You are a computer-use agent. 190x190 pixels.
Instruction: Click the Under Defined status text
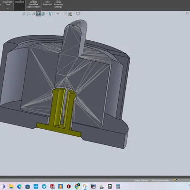[141, 180]
